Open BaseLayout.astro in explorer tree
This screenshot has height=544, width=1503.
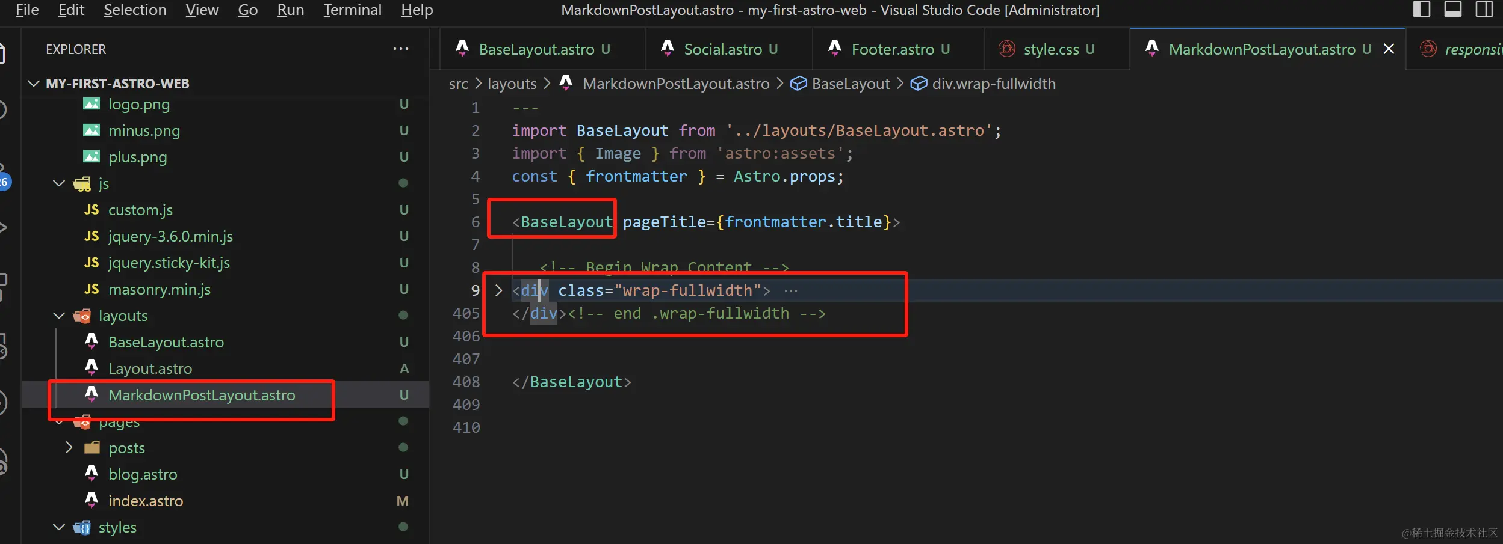(x=166, y=342)
